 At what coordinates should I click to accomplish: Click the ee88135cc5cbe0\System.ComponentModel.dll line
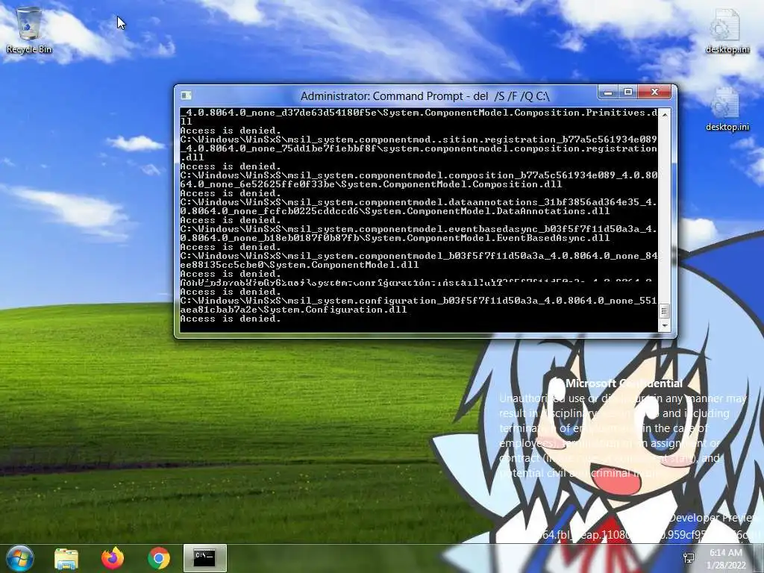click(x=299, y=265)
